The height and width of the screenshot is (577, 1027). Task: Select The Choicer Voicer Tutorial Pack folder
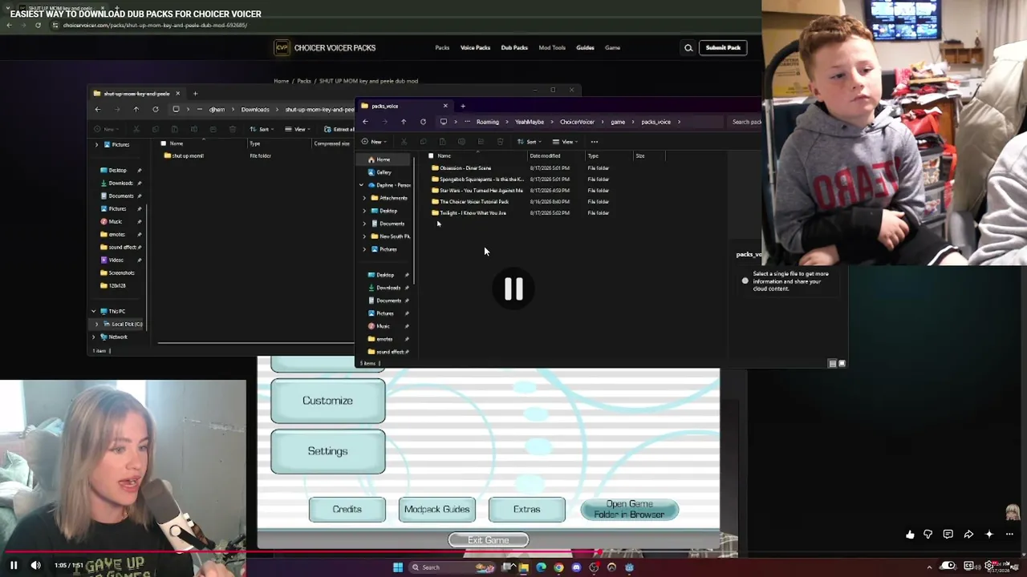(x=474, y=202)
